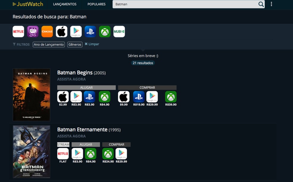Open the Batman Begins poster
The width and height of the screenshot is (293, 182).
point(31,95)
